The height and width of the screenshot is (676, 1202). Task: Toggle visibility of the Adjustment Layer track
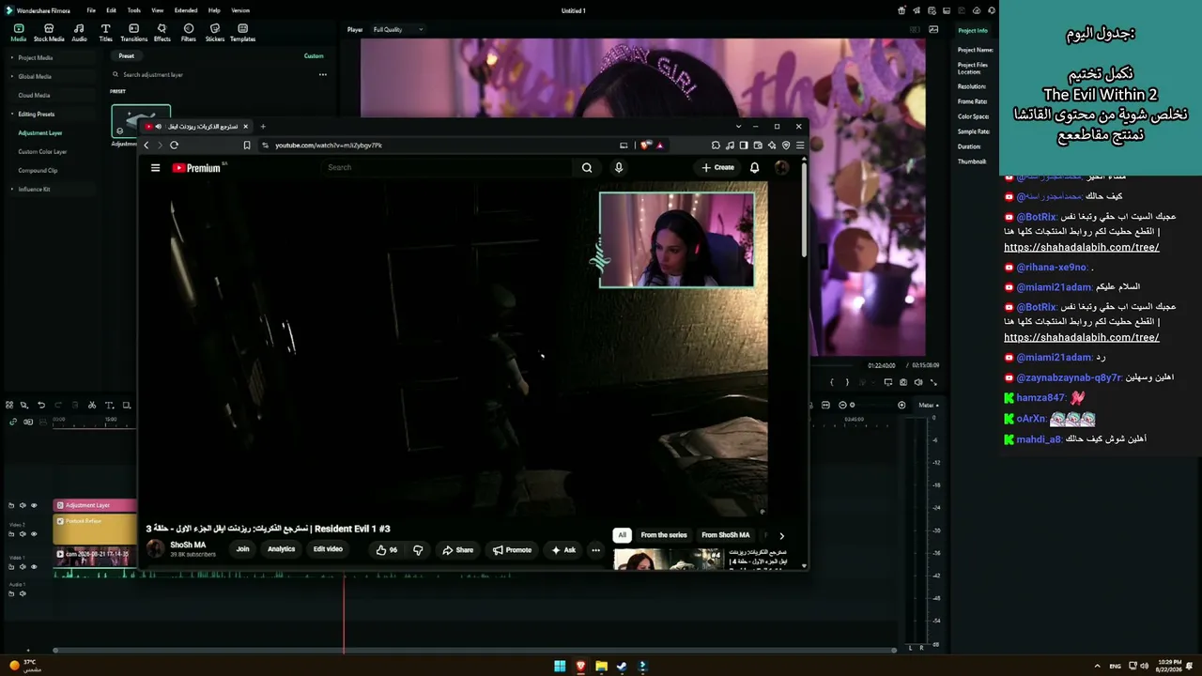click(34, 506)
